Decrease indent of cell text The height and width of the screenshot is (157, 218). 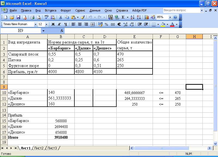click(x=140, y=24)
